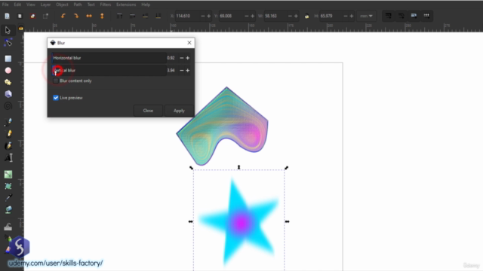Raise selection one step

[133, 16]
